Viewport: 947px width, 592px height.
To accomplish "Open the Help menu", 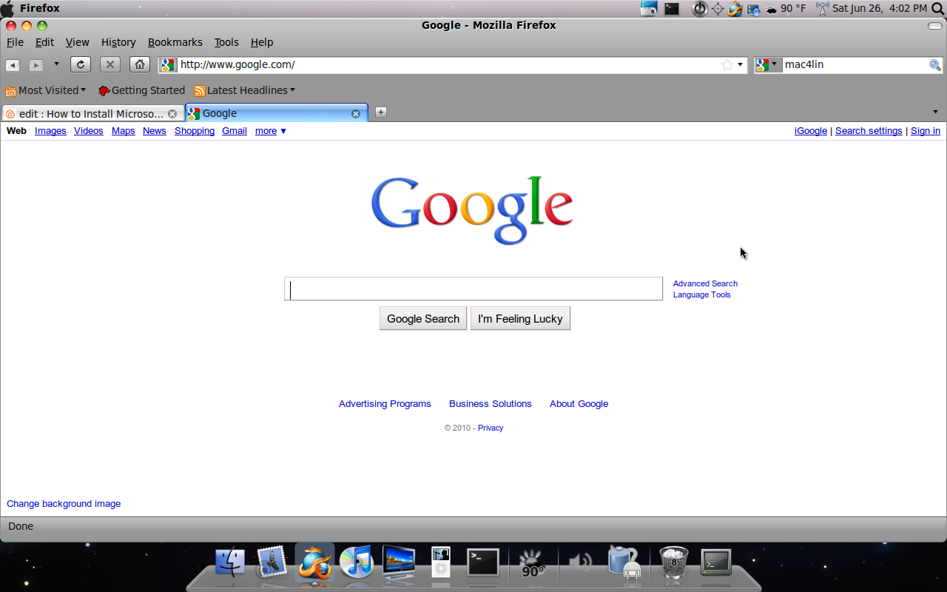I will click(x=262, y=42).
